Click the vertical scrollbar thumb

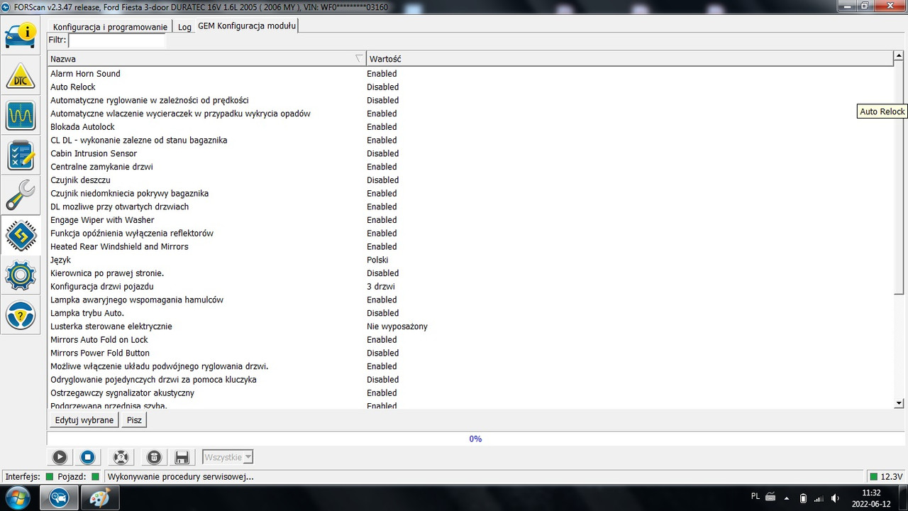pyautogui.click(x=899, y=179)
